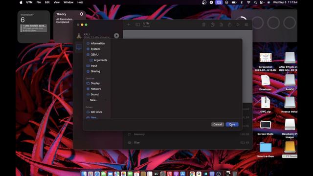Open Google Chrome from the Dock

pyautogui.click(x=192, y=174)
